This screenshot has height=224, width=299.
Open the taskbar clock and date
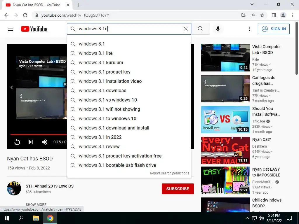pos(274,218)
